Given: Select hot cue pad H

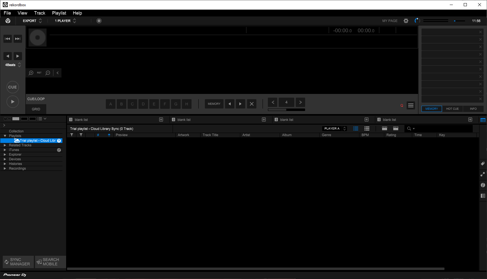Looking at the screenshot, I should click(x=187, y=104).
